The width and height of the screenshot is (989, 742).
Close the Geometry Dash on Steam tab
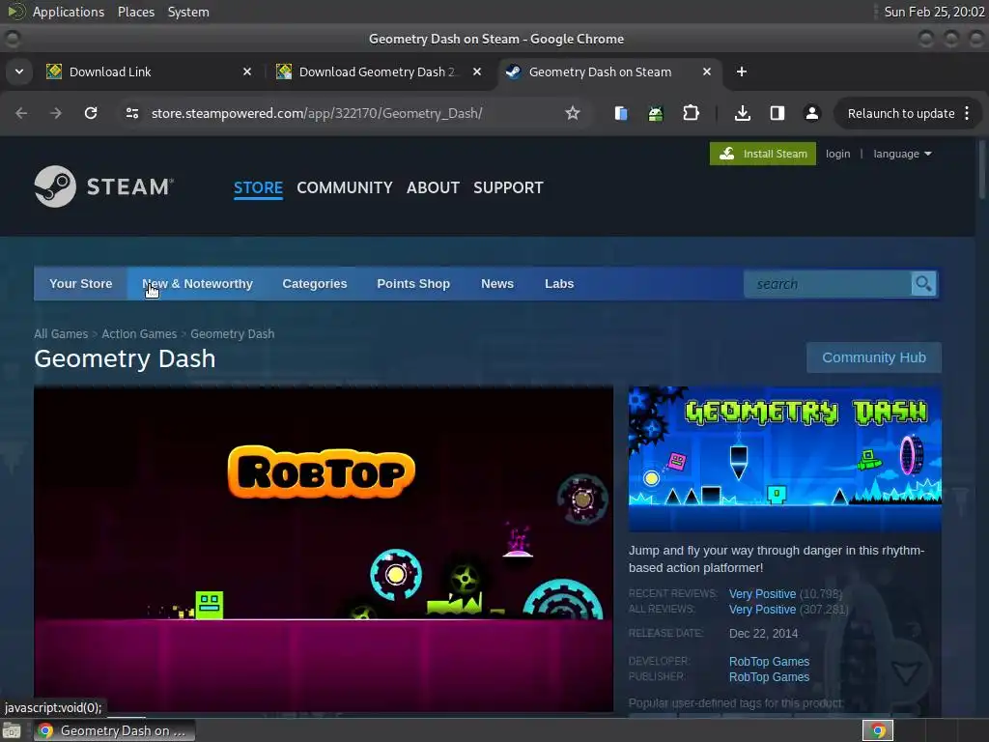707,71
